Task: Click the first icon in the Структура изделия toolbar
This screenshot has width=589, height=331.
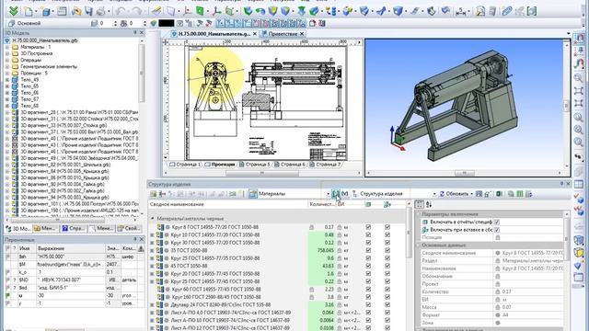Action: pyautogui.click(x=154, y=194)
